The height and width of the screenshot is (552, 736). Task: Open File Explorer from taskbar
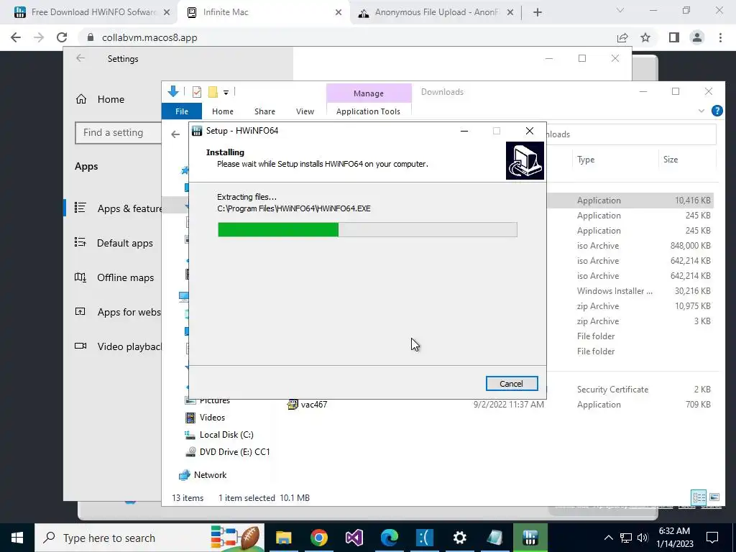283,538
